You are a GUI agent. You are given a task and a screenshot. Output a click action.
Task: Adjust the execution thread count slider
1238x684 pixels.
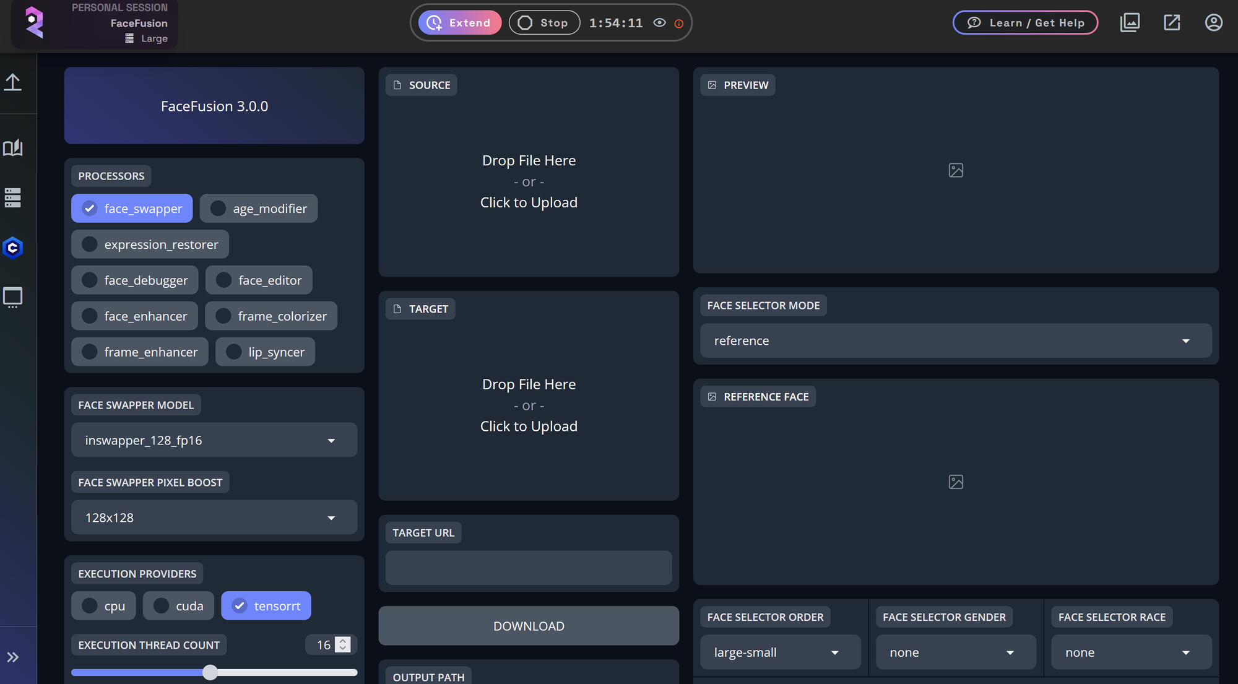pos(210,672)
